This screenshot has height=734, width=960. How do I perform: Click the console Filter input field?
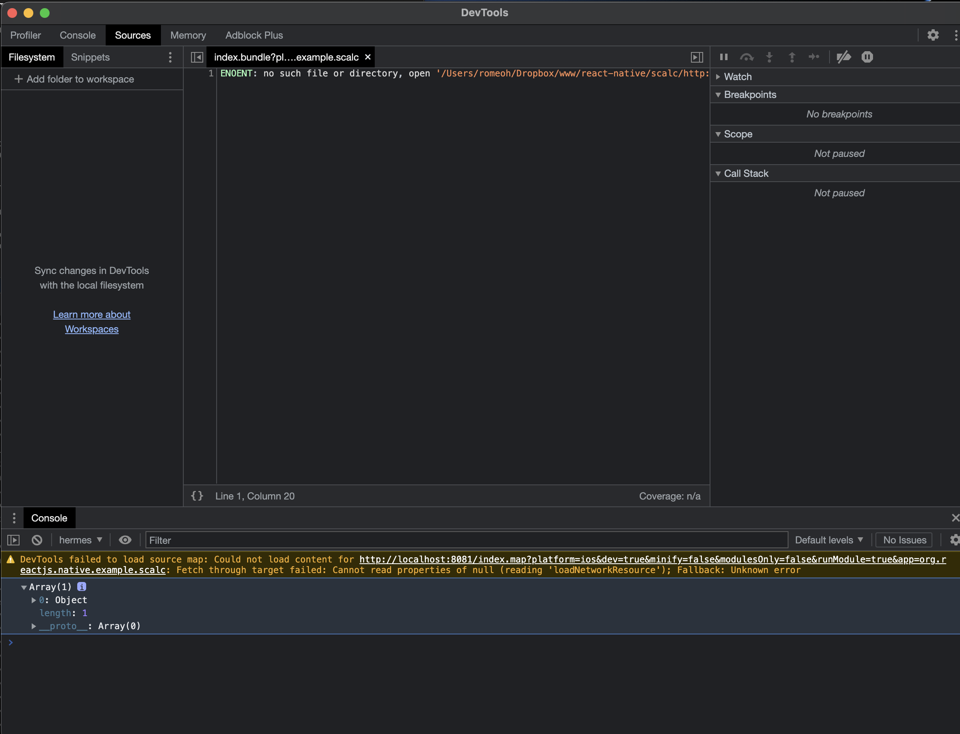(466, 540)
